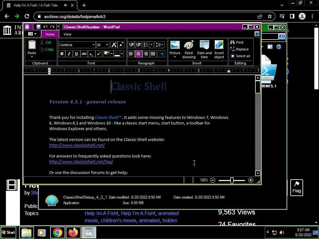Click Select all in Editing group
Viewport: 319px width, 239px height.
(x=240, y=56)
